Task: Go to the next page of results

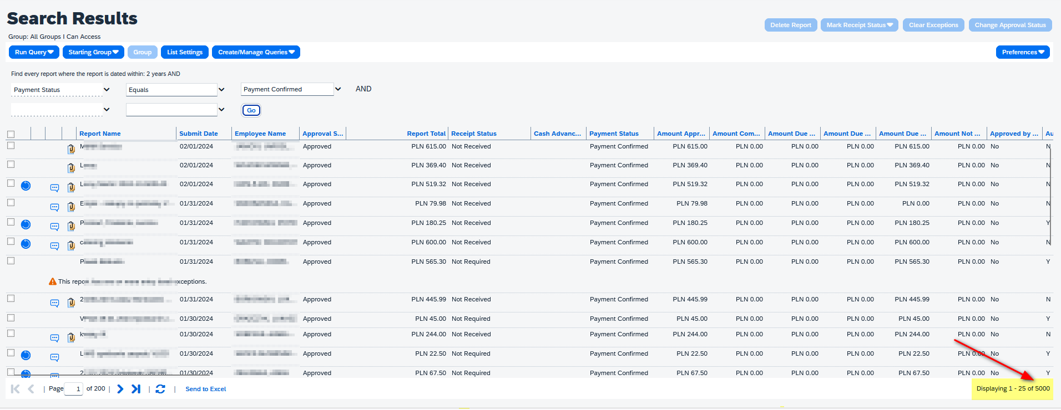Action: point(120,389)
